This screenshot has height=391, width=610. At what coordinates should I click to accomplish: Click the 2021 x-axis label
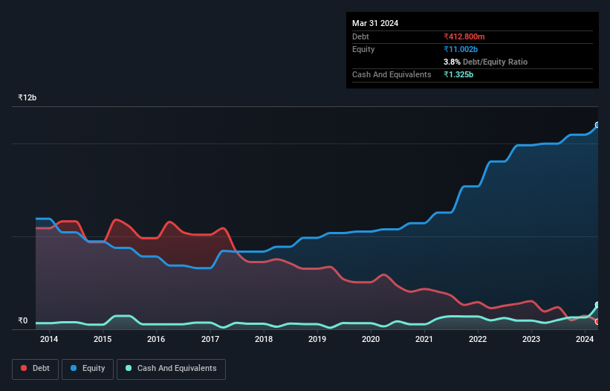(424, 339)
